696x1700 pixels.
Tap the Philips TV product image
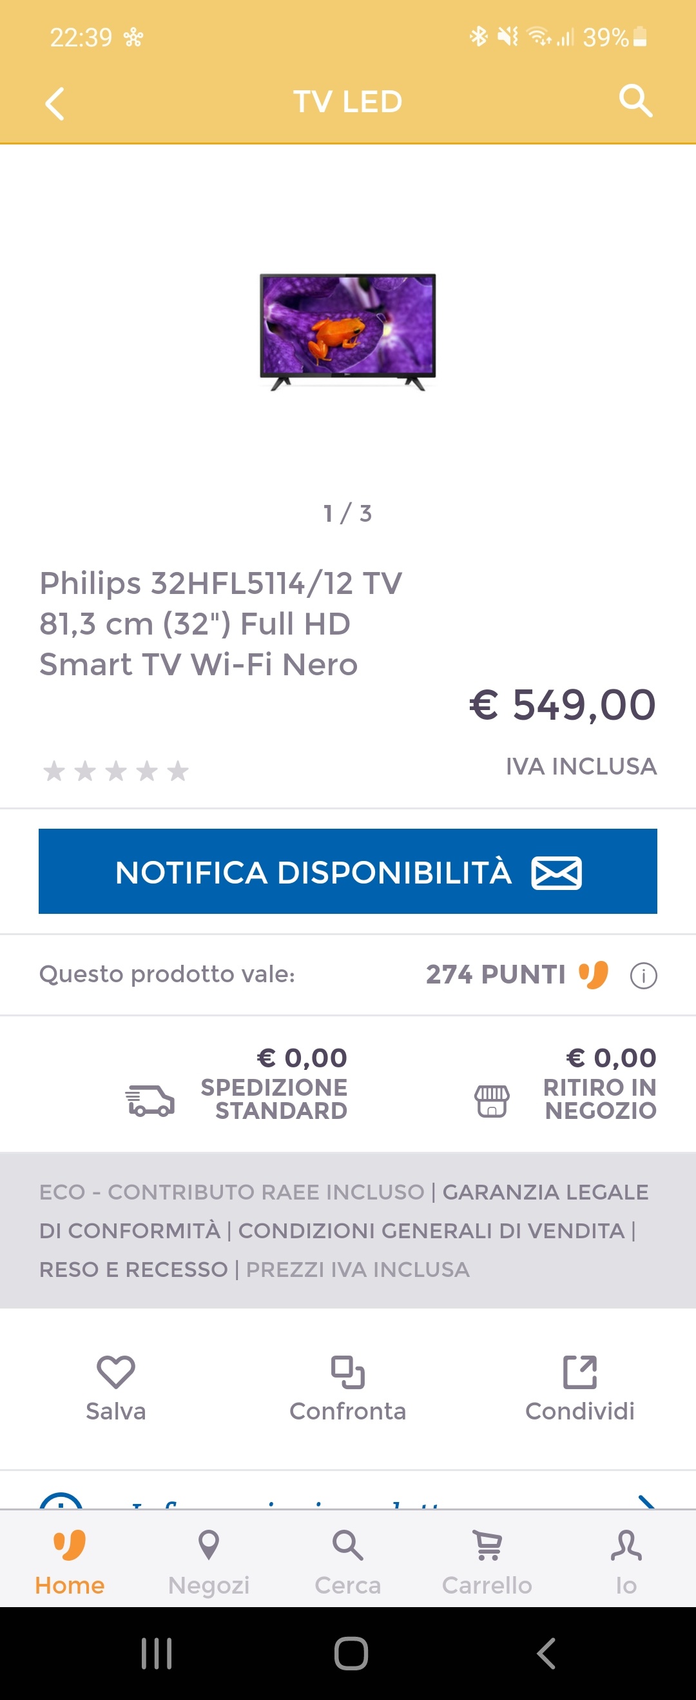pyautogui.click(x=347, y=332)
